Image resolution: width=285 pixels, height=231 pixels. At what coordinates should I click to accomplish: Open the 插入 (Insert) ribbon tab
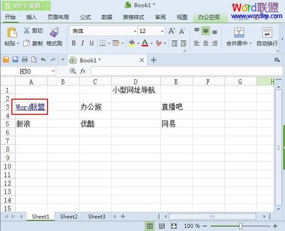(x=31, y=17)
